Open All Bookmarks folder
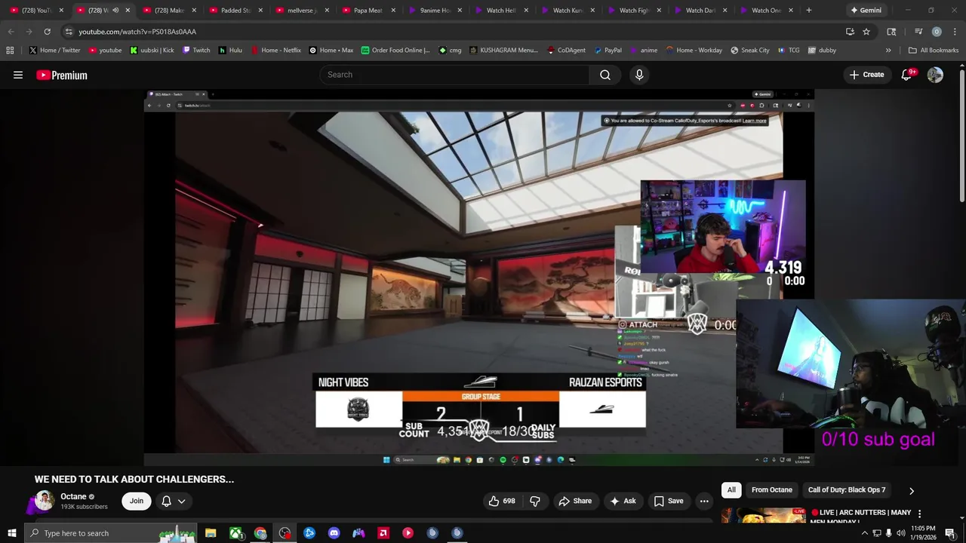 pyautogui.click(x=934, y=50)
